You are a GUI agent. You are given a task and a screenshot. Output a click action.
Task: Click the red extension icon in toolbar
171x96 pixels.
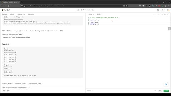coord(159,6)
